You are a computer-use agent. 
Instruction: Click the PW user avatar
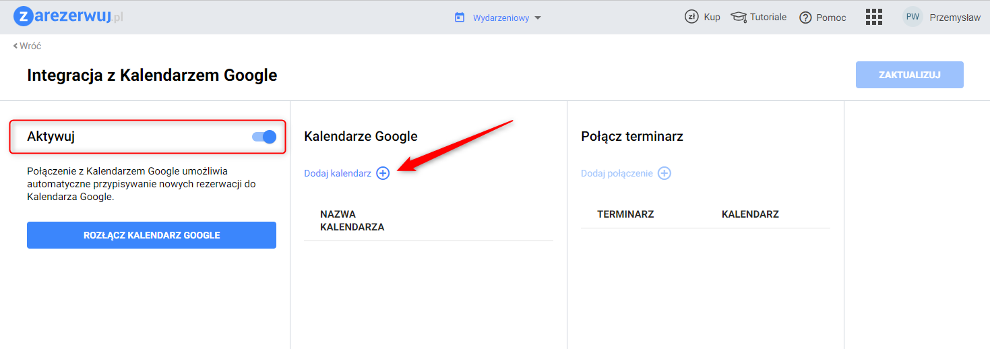pyautogui.click(x=912, y=17)
